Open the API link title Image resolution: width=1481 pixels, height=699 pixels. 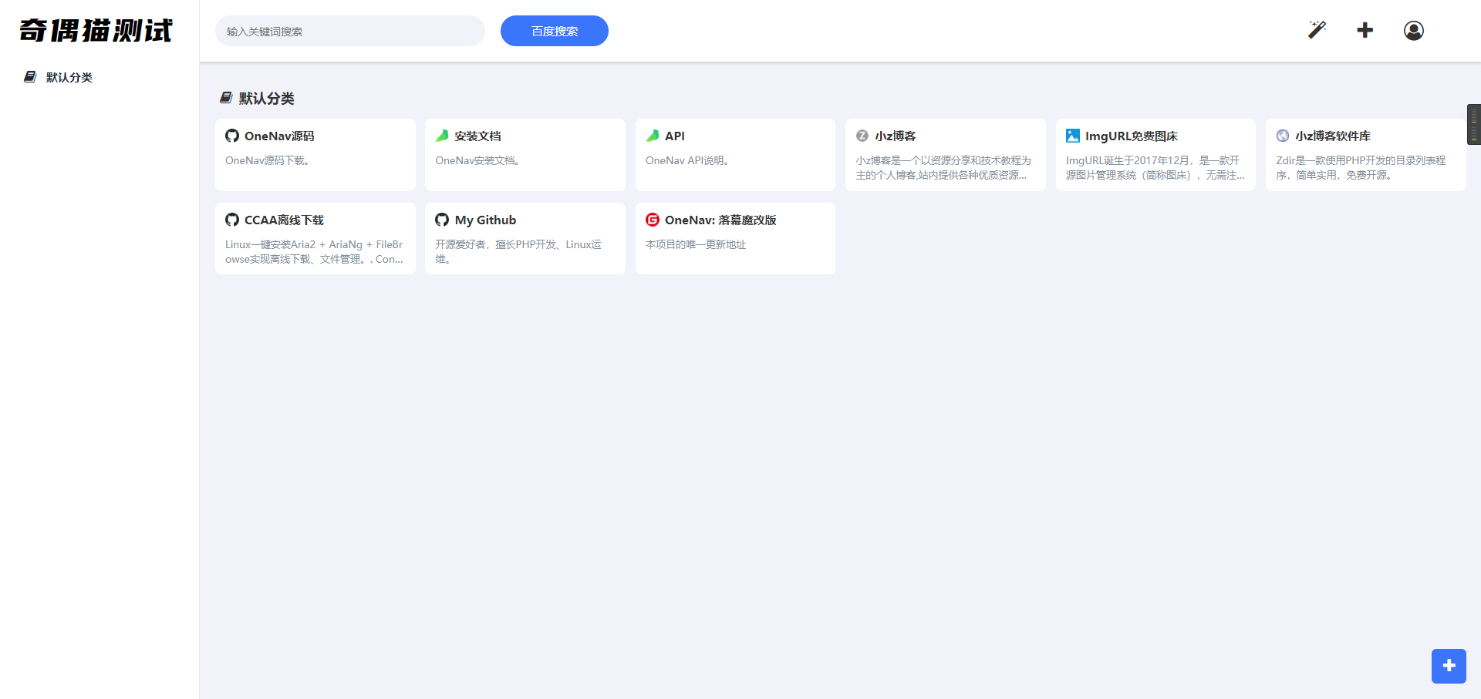675,136
